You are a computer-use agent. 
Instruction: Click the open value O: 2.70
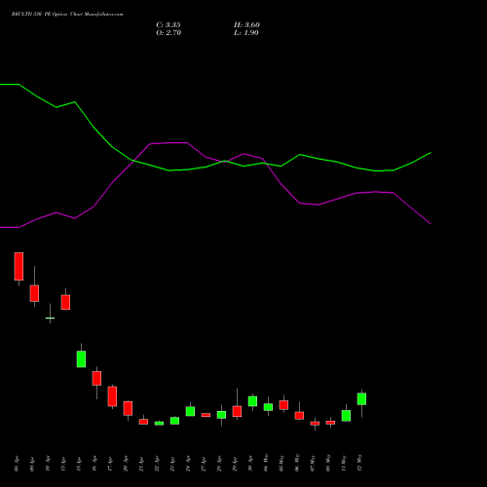point(169,33)
